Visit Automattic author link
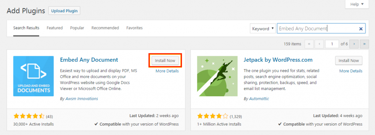The width and height of the screenshot is (375, 135). 259,99
